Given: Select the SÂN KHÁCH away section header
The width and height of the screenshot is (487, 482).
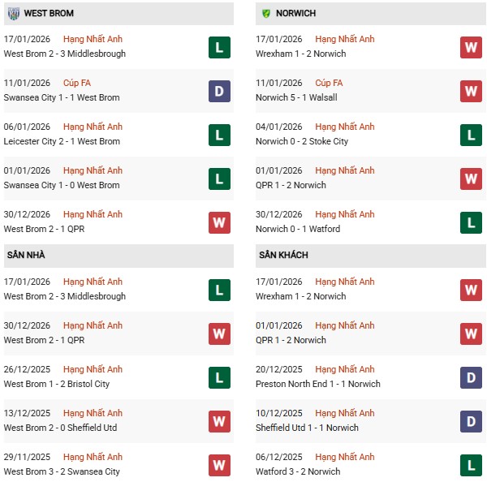Looking at the screenshot, I should [284, 255].
